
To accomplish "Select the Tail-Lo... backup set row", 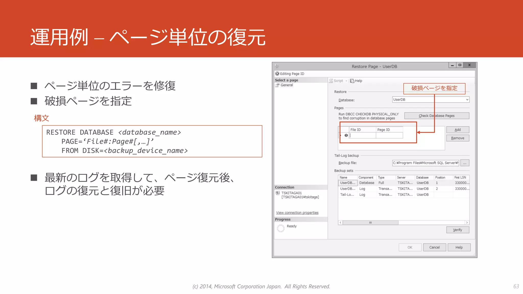I will coord(347,194).
